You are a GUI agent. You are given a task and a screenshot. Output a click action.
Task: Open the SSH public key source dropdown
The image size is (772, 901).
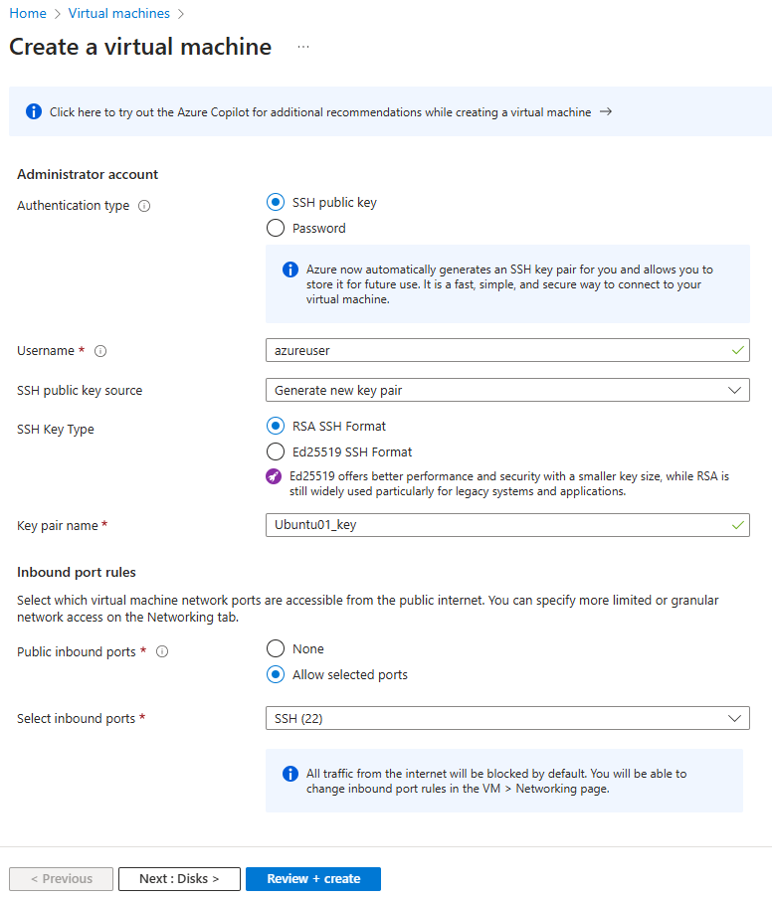(507, 390)
